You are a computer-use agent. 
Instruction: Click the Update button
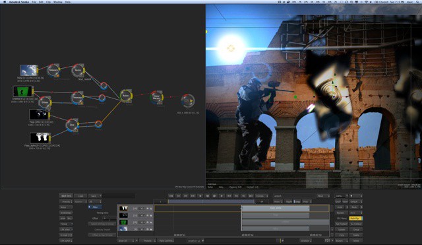coord(342,229)
